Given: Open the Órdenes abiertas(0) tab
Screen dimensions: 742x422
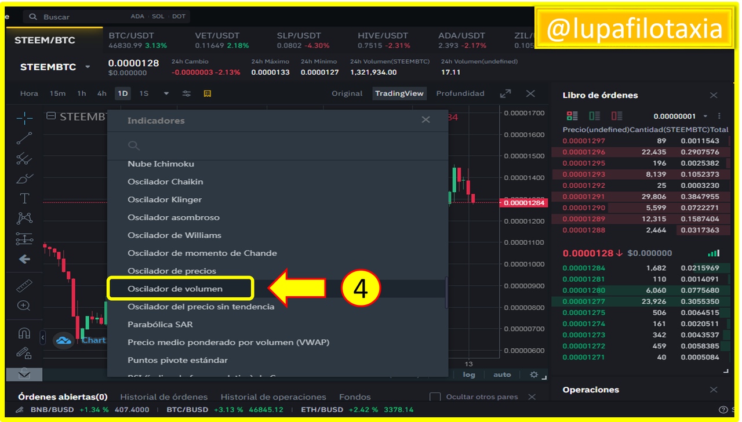Looking at the screenshot, I should pos(63,397).
